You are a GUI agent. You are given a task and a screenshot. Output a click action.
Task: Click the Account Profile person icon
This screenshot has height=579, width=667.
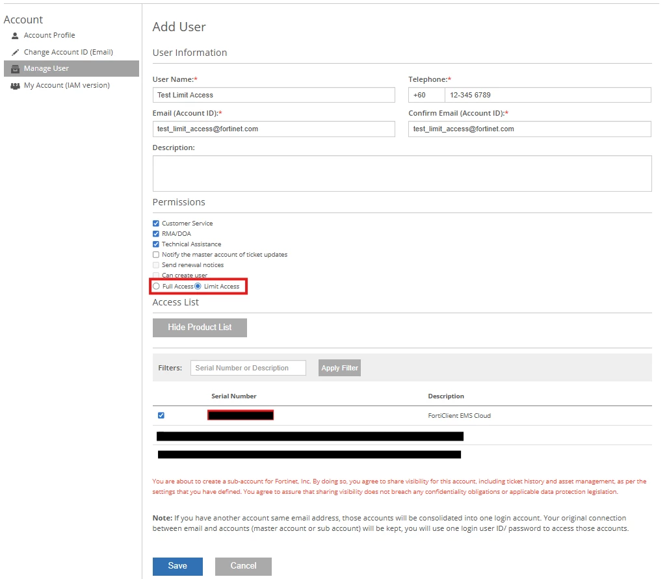(15, 36)
